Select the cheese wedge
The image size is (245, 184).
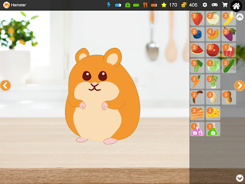[x=213, y=113]
